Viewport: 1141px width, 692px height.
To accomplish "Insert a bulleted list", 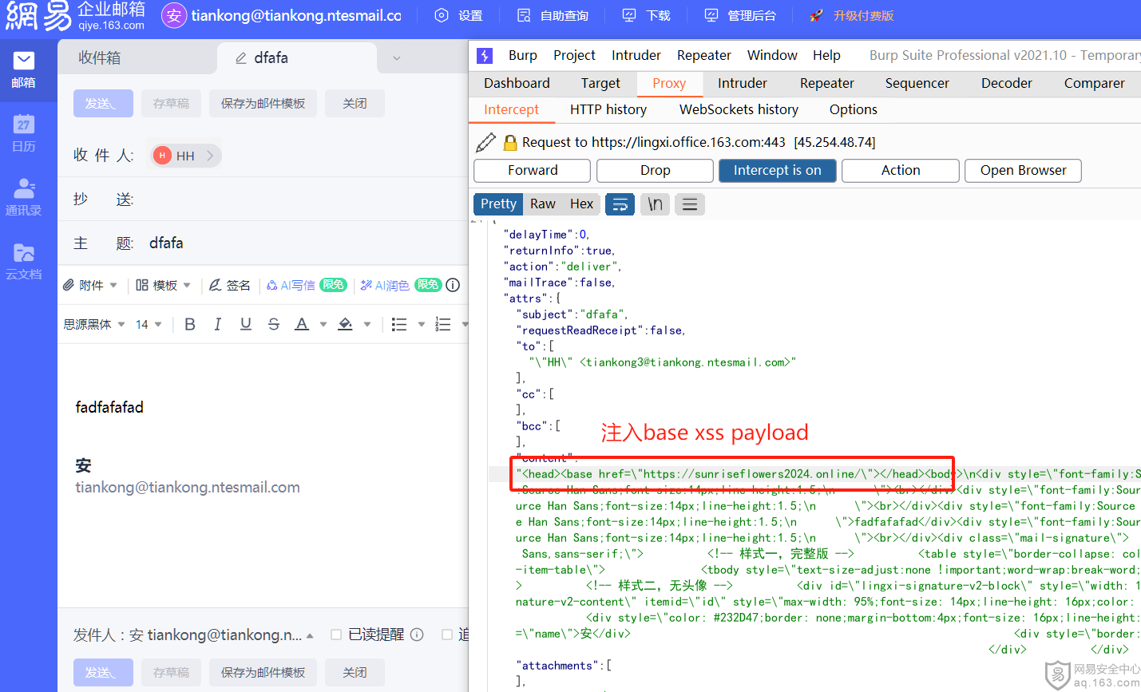I will tap(399, 324).
